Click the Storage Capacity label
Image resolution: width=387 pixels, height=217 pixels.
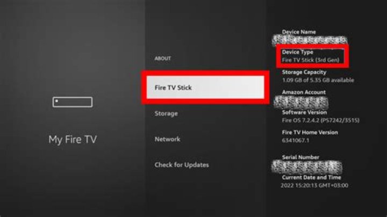pyautogui.click(x=304, y=73)
